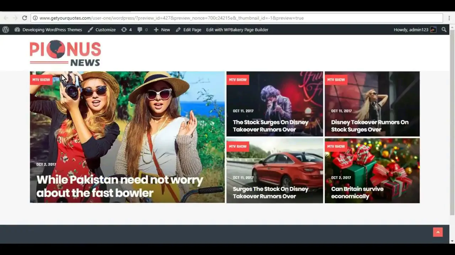This screenshot has width=455, height=255.
Task: Open the admin bar search magnifier
Action: coord(444,30)
